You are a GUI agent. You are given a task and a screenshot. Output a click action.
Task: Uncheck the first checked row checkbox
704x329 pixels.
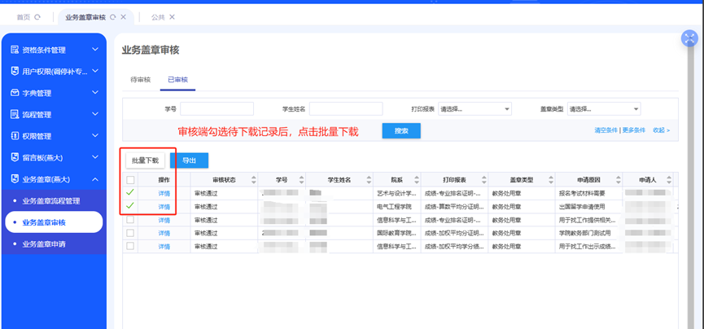[x=130, y=193]
